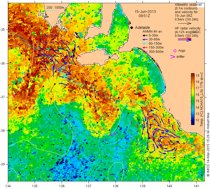Screen dimensions: 210x189
Task: Click the color bar value '12'
Action: tap(198, 120)
